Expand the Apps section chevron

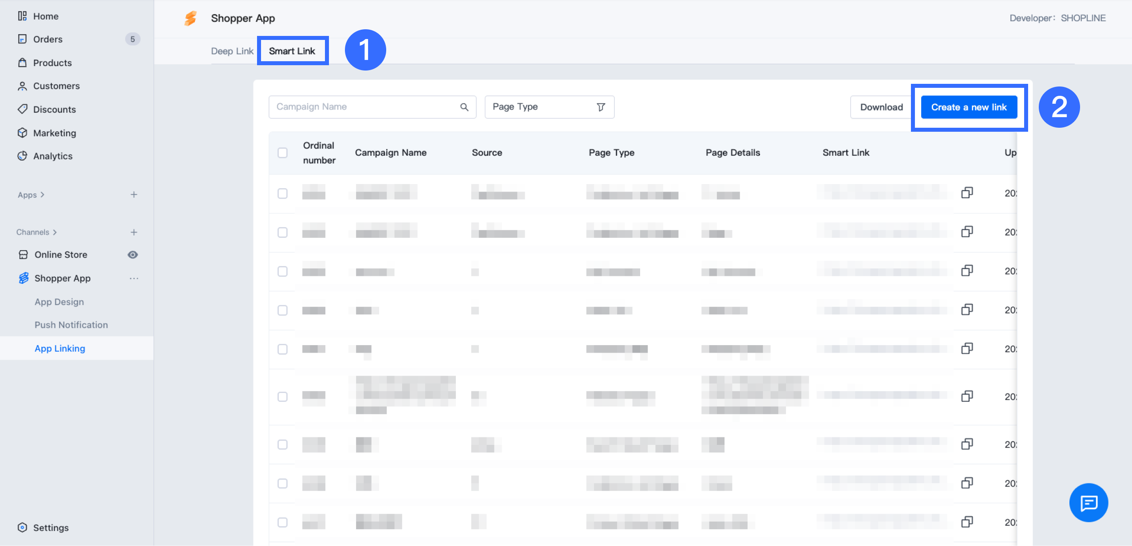pyautogui.click(x=43, y=195)
